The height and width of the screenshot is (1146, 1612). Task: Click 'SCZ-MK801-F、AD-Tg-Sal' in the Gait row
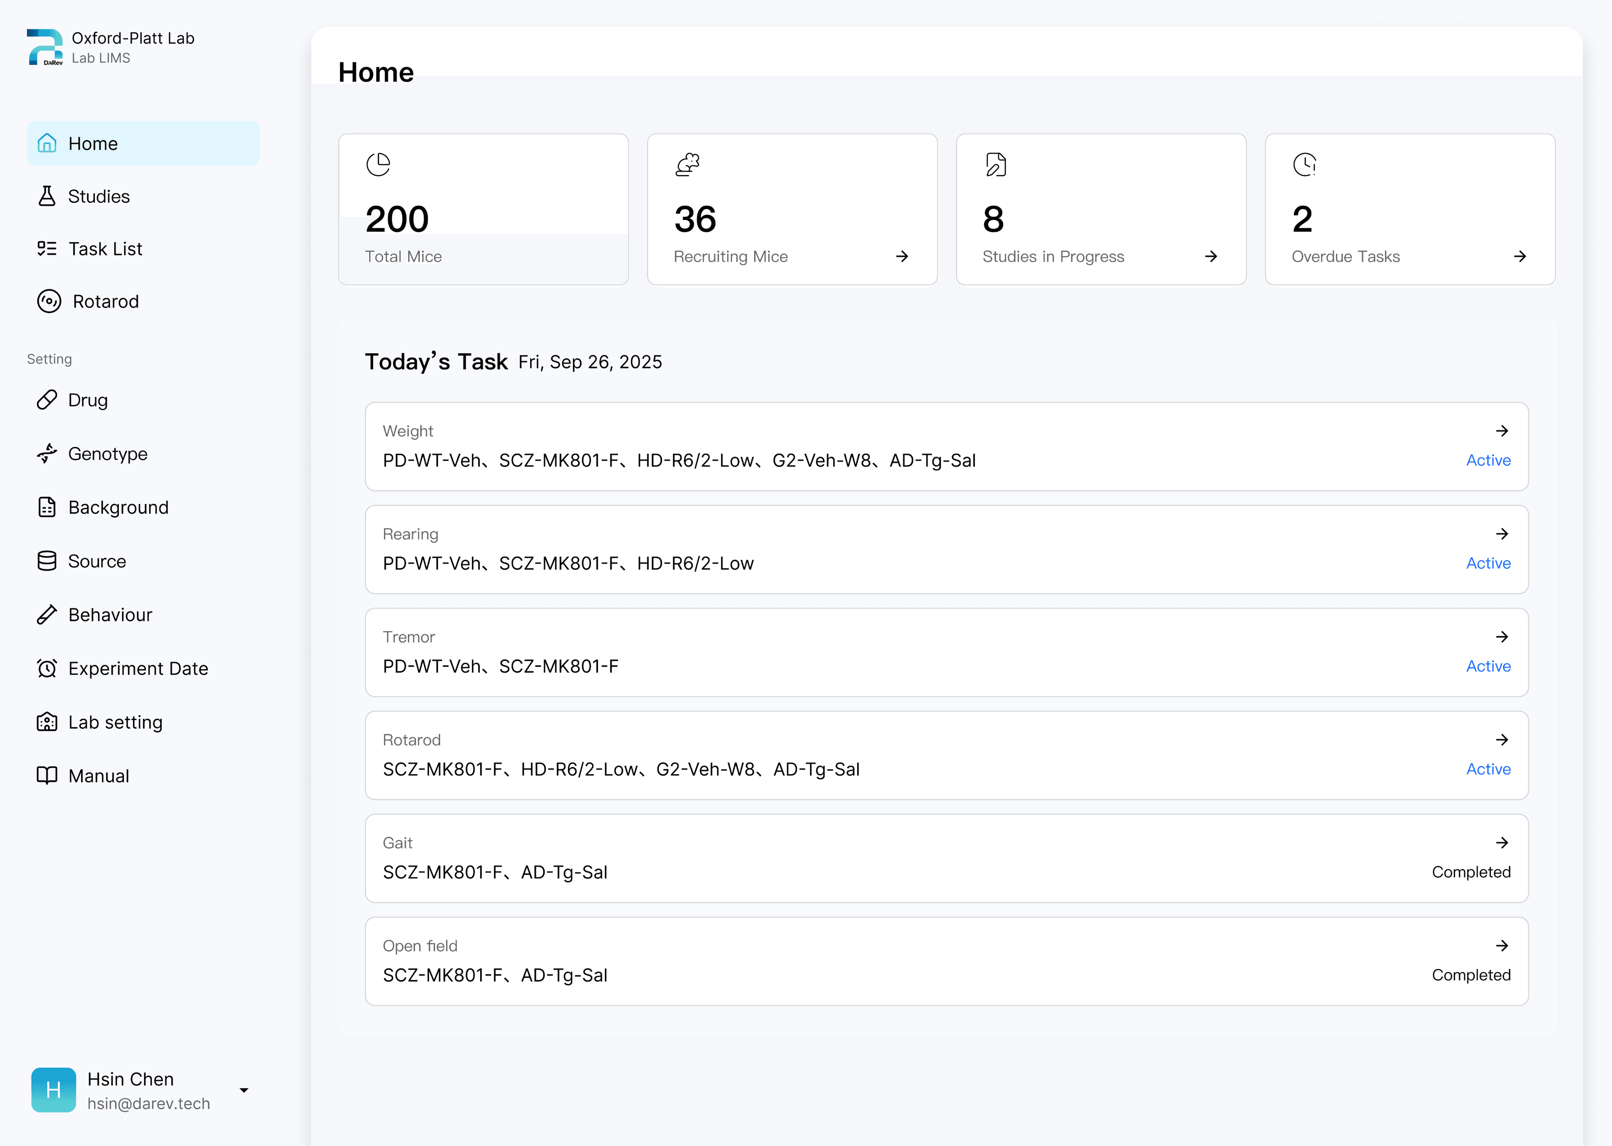[495, 872]
